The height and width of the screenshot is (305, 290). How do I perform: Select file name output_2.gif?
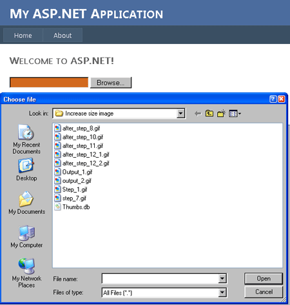77,181
